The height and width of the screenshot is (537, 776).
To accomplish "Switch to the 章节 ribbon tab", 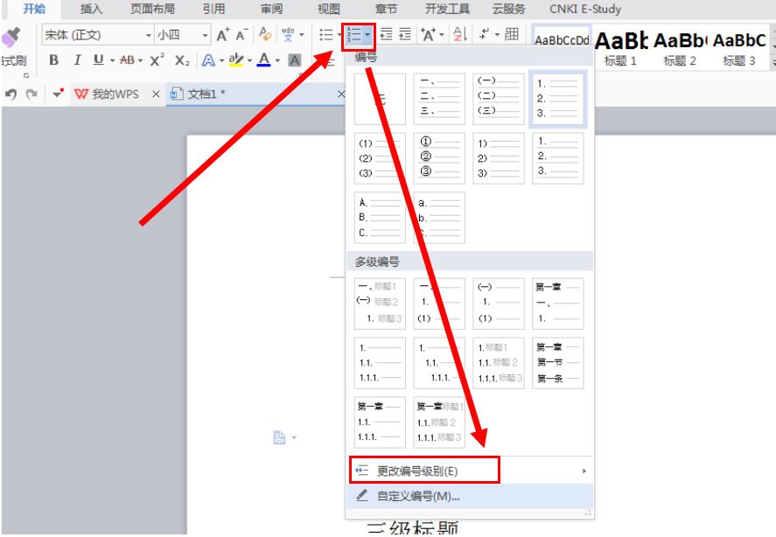I will (386, 9).
